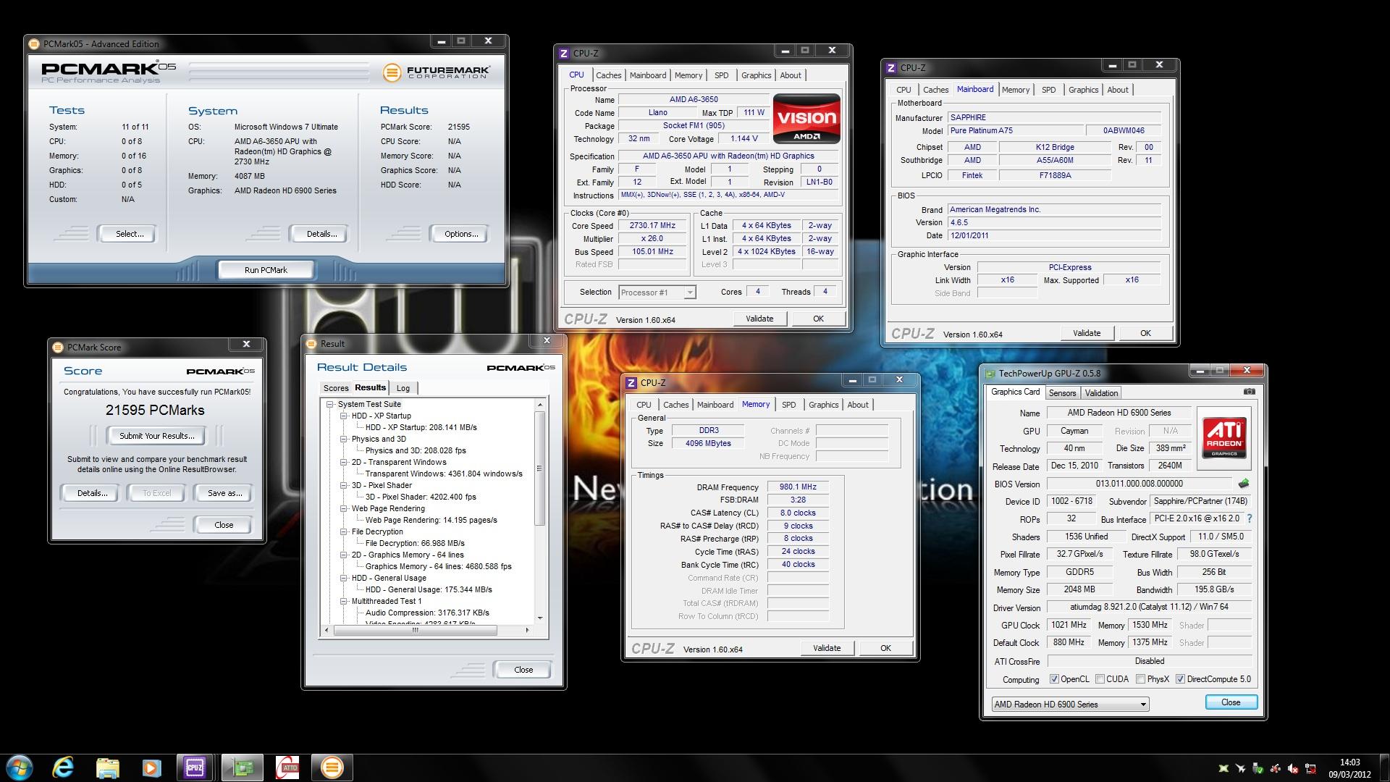This screenshot has width=1390, height=782.
Task: Collapse the 3D - Pixel Shader node
Action: pos(344,485)
